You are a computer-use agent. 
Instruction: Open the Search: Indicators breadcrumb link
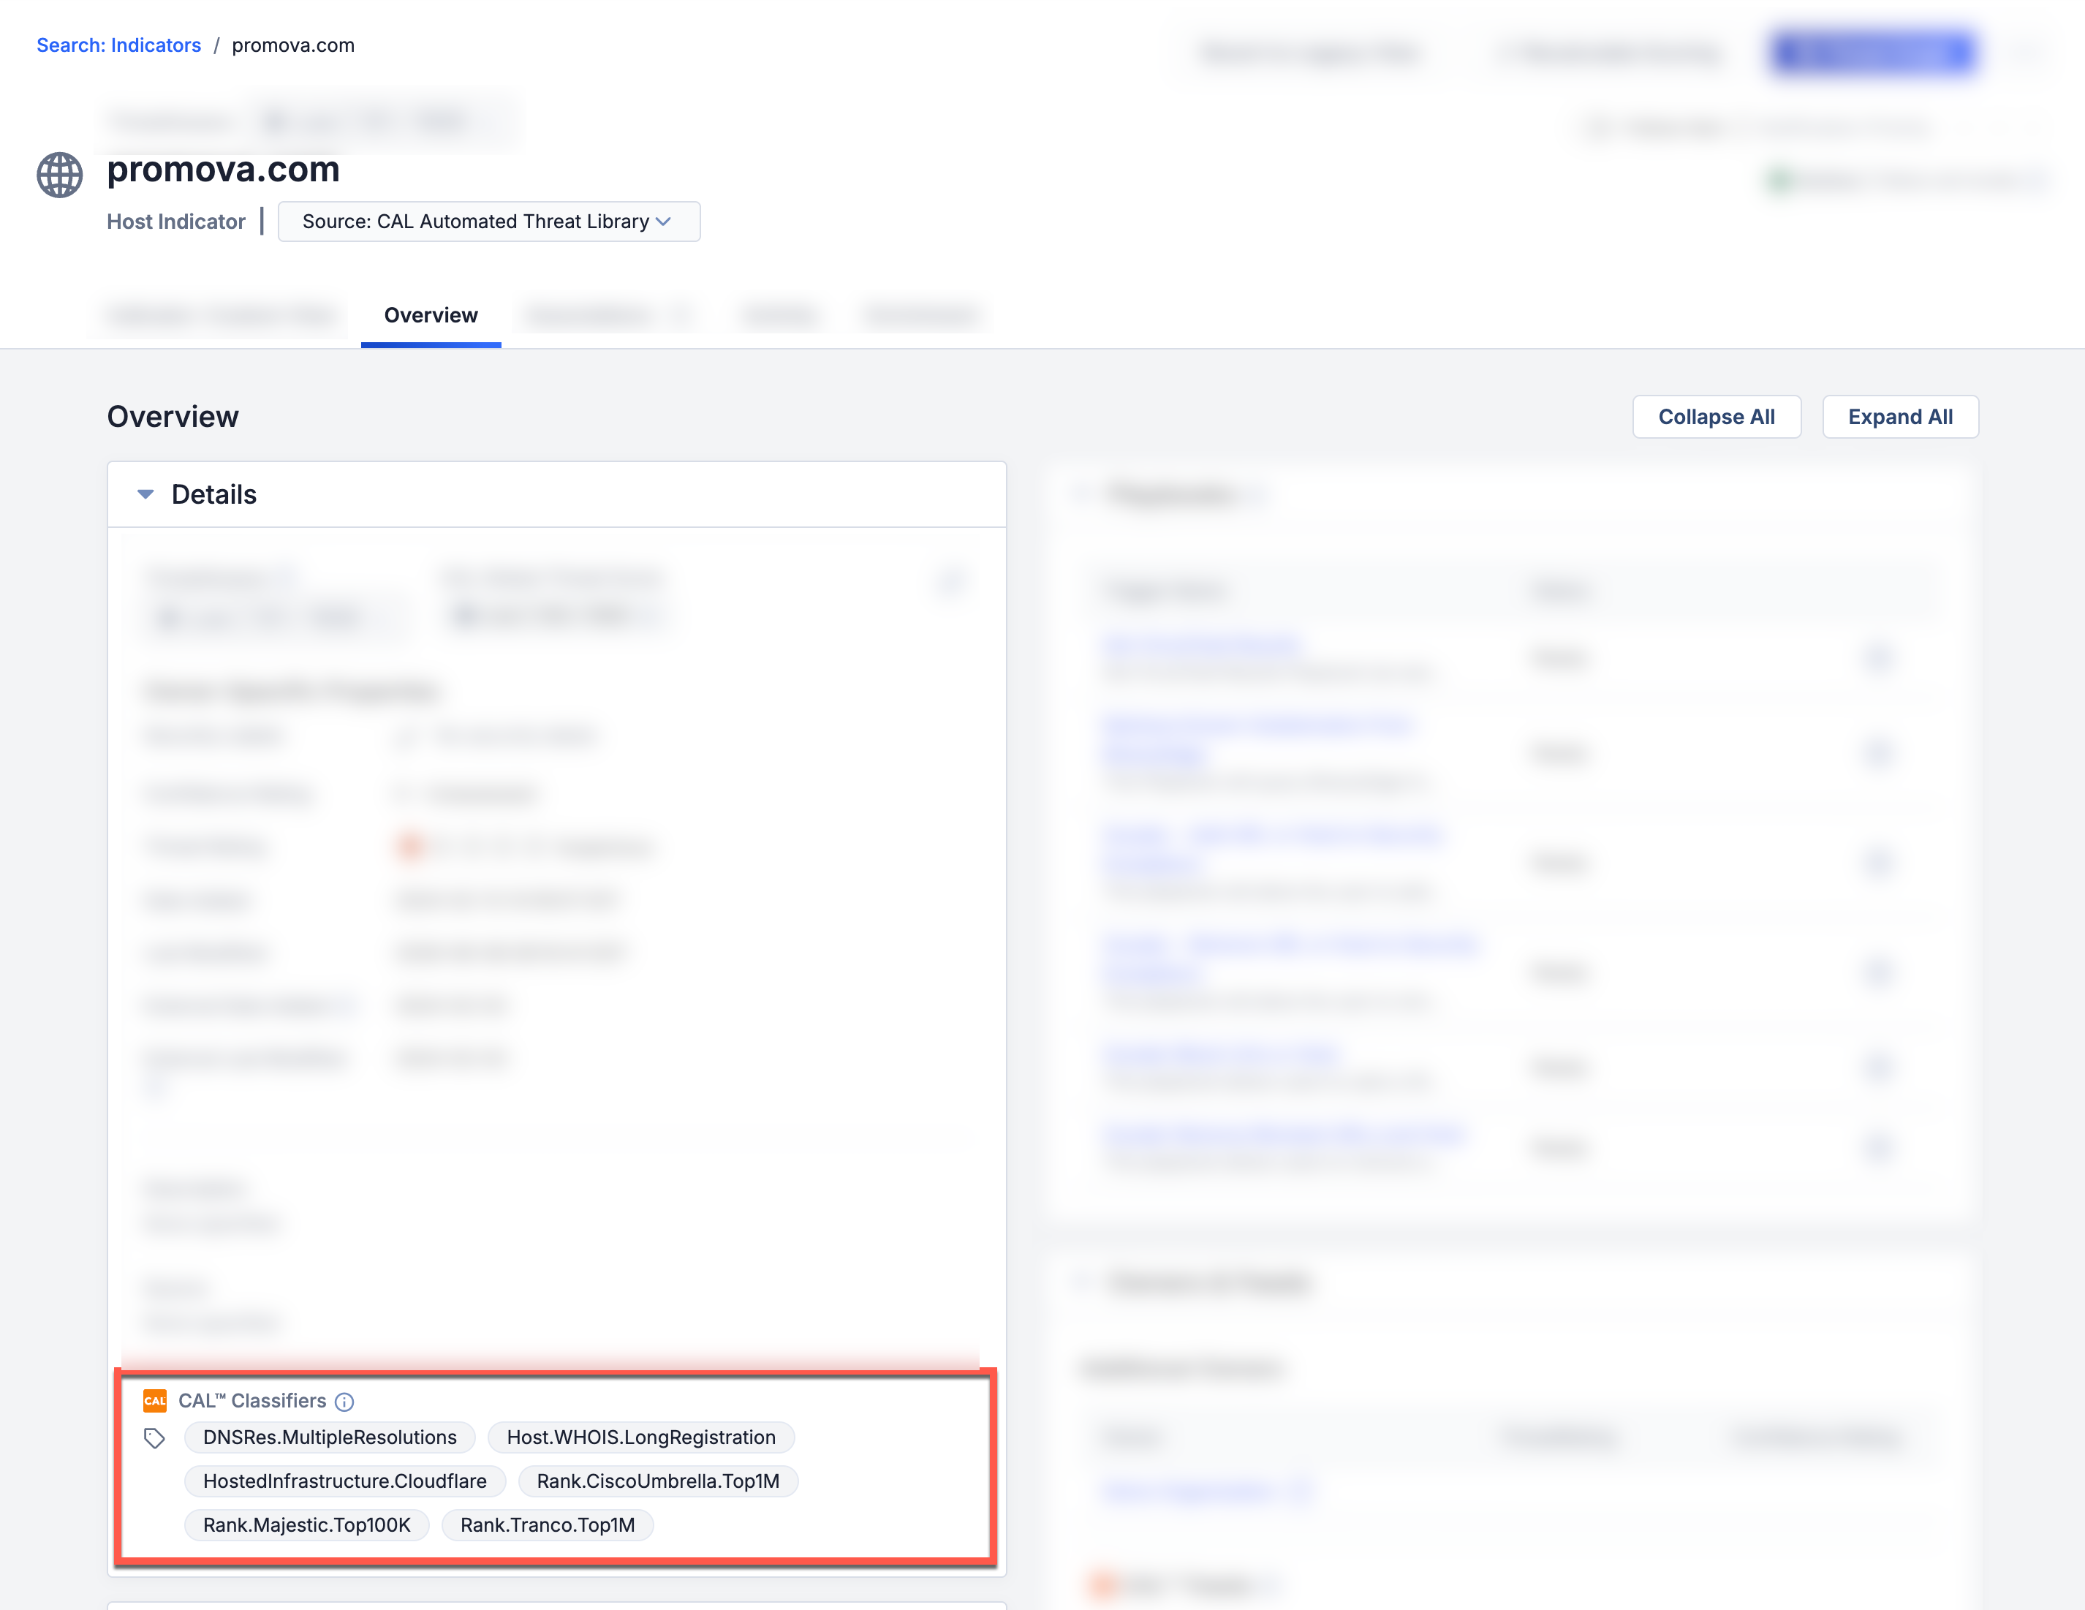coord(118,45)
